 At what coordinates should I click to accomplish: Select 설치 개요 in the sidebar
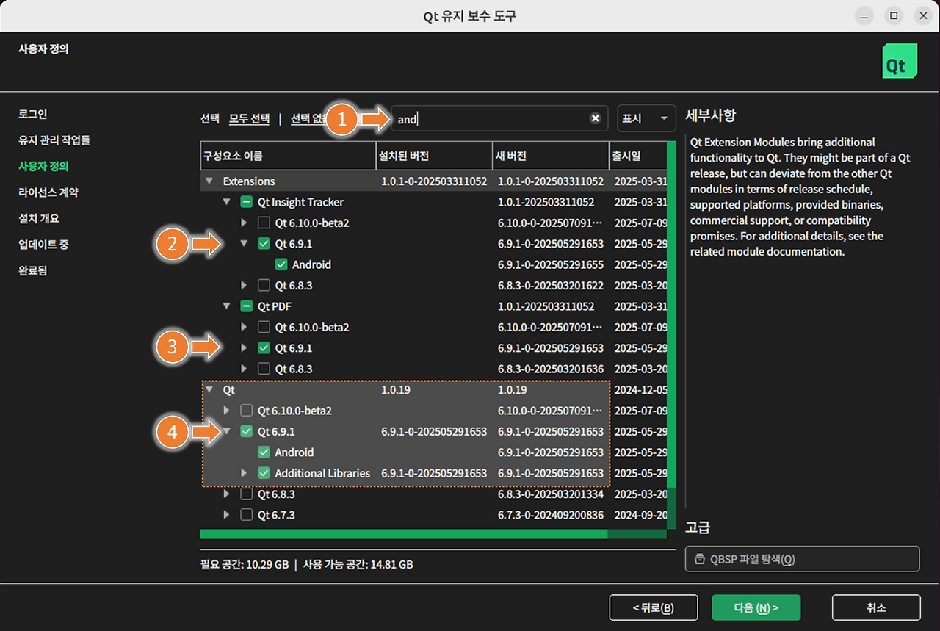(x=39, y=218)
